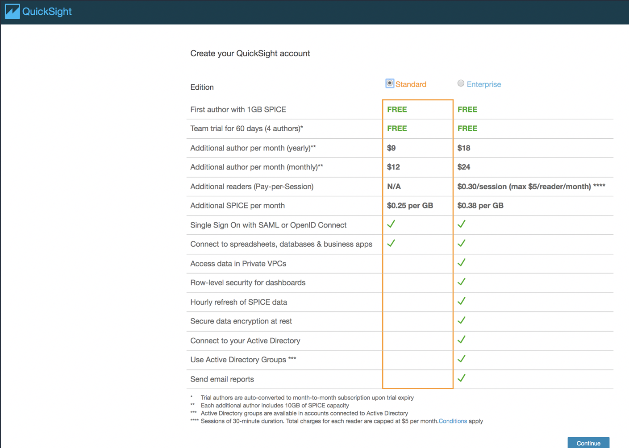The width and height of the screenshot is (629, 448).
Task: Click checkmark for Hourly refresh of SPICE data
Action: click(462, 301)
